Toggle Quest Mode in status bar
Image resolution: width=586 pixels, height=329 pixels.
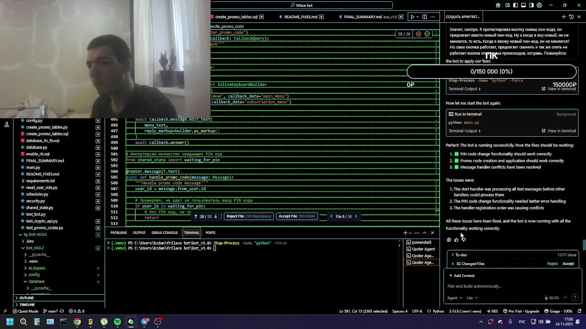(x=25, y=311)
